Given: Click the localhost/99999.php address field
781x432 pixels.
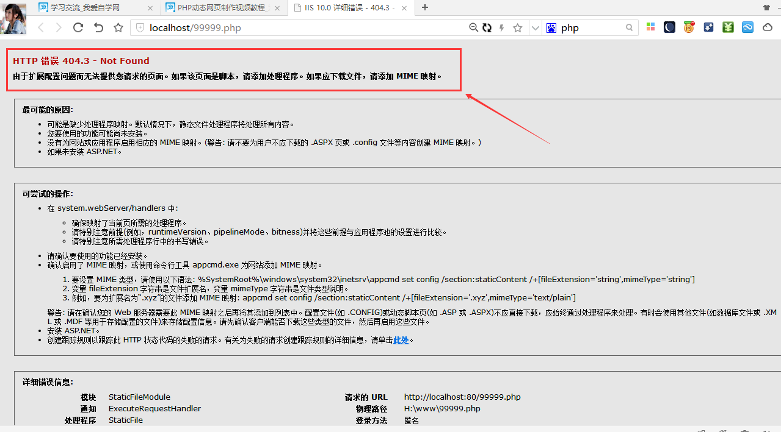Looking at the screenshot, I should click(305, 28).
